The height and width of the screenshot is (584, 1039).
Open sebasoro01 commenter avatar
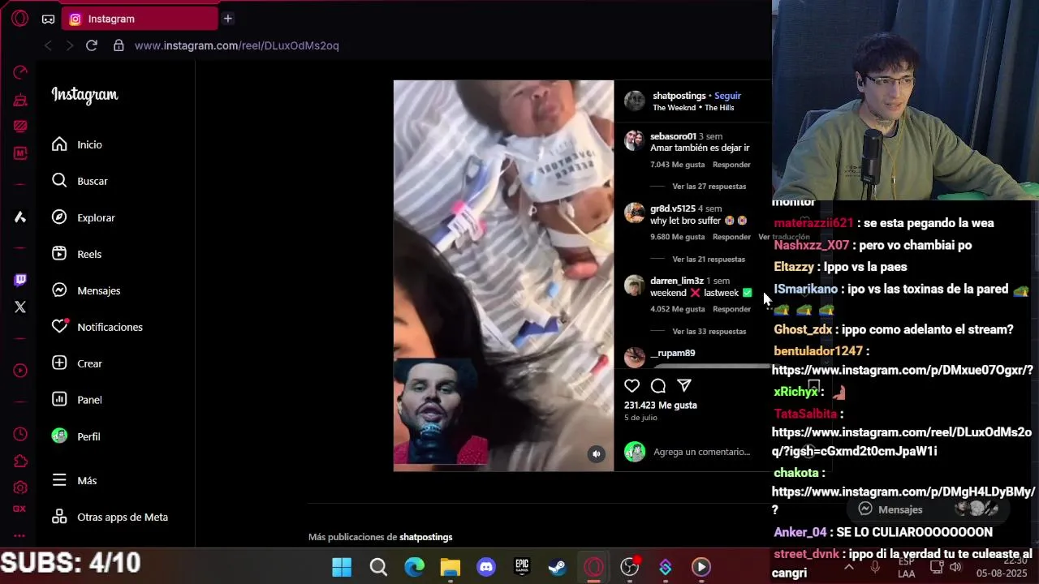634,140
